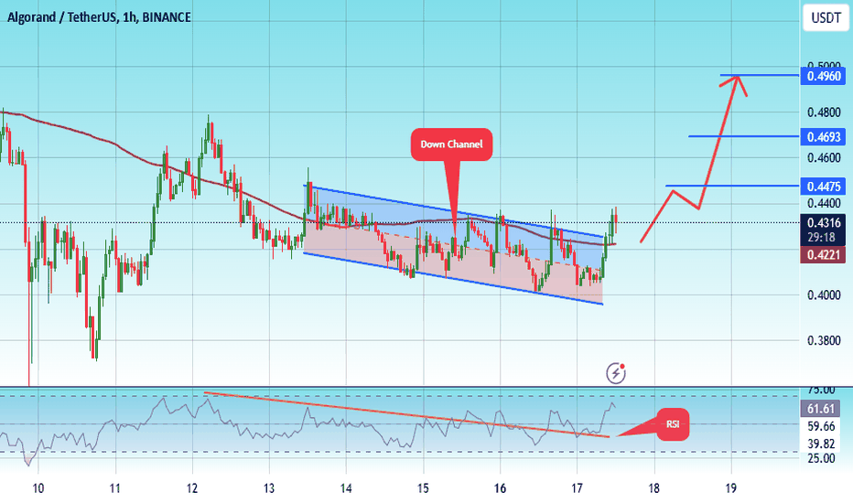Viewport: 853px width, 503px height.
Task: Click the 39.82 RSI axis label
Action: 821,444
